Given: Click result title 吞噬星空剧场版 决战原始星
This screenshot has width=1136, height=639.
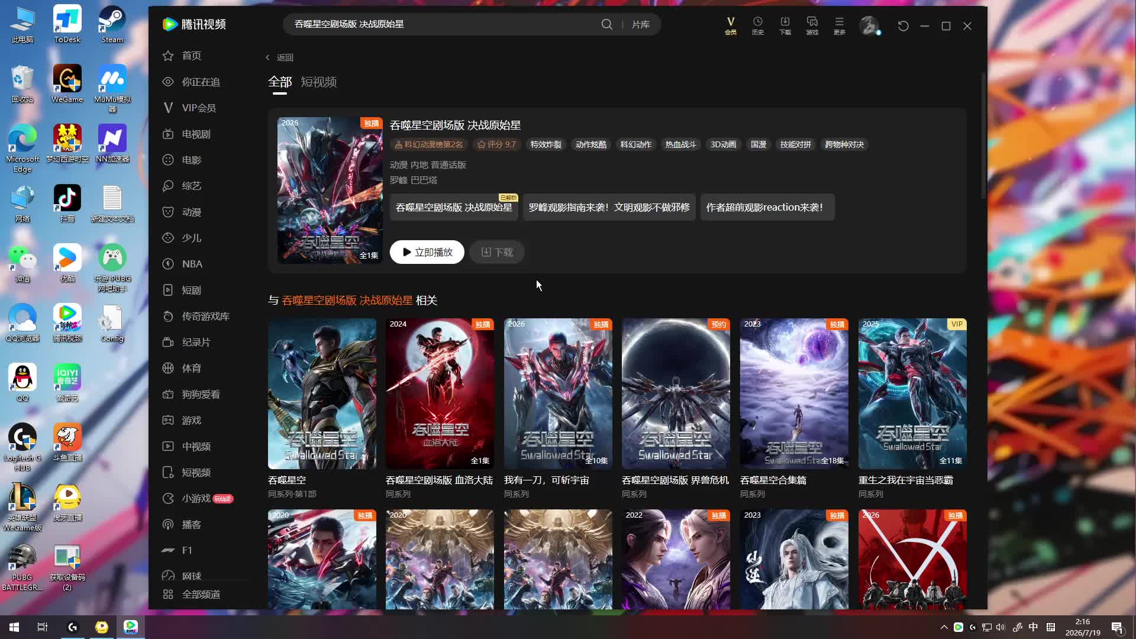Looking at the screenshot, I should click(x=455, y=125).
